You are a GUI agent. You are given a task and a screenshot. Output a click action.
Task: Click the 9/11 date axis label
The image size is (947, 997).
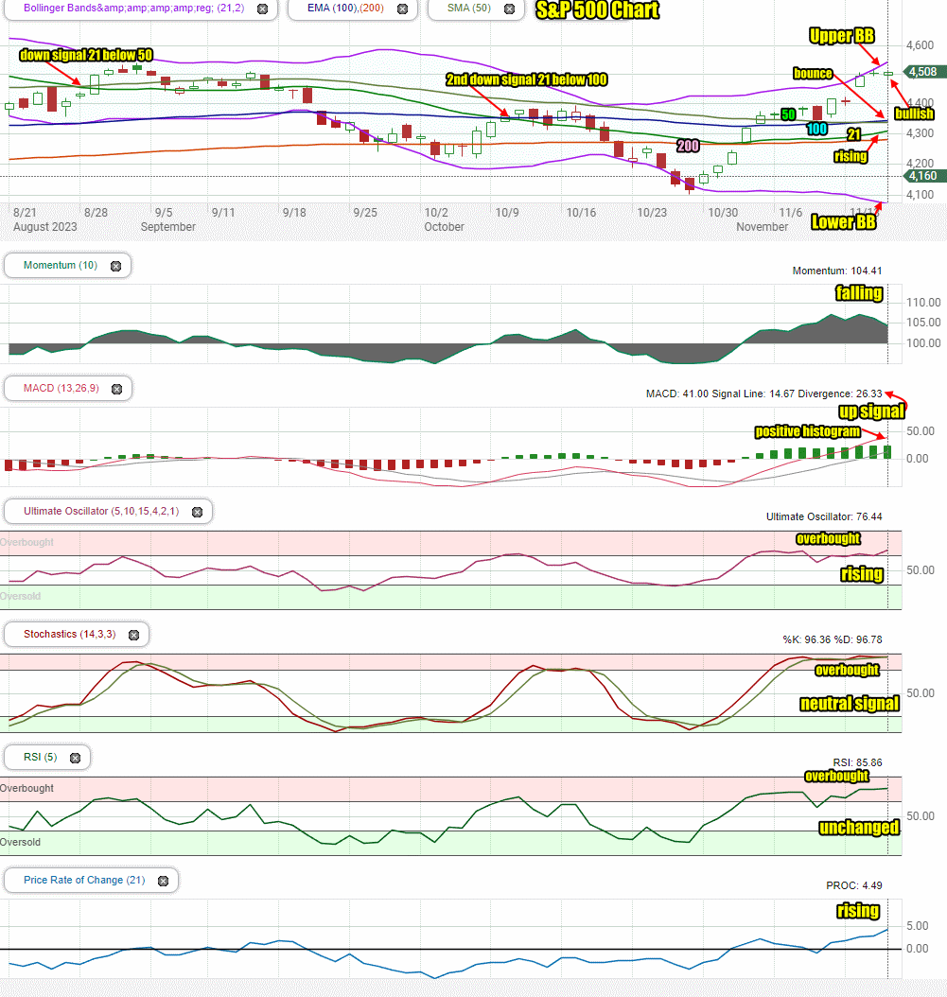tap(223, 213)
